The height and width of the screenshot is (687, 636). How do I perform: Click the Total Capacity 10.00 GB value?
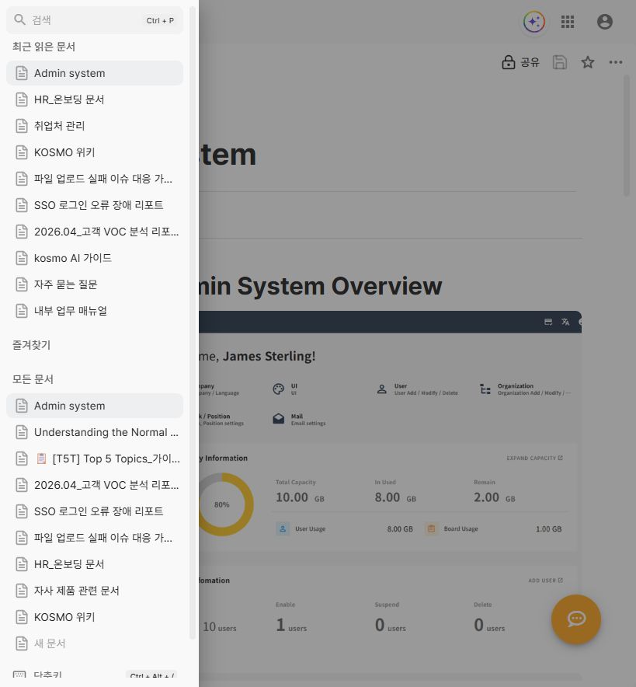pos(300,497)
